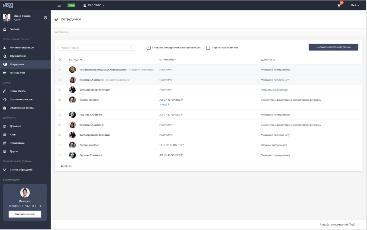The height and width of the screenshot is (230, 367).
Task: Click the gear icon beside Иванo Иванов
Action: pos(45,18)
